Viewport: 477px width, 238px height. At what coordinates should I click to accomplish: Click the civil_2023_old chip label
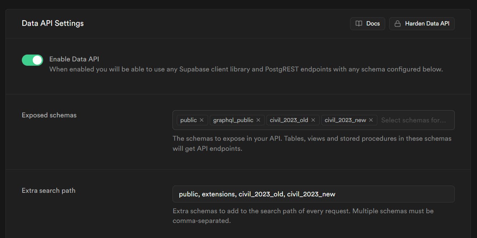coord(289,120)
